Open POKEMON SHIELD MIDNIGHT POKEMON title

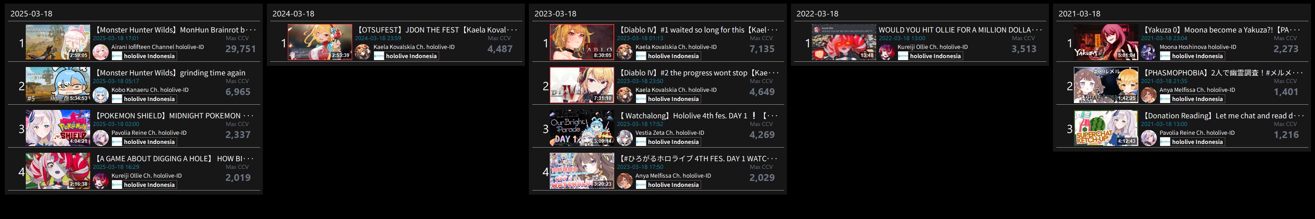click(173, 116)
